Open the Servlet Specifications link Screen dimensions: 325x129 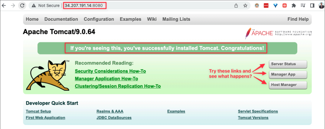pyautogui.click(x=258, y=111)
